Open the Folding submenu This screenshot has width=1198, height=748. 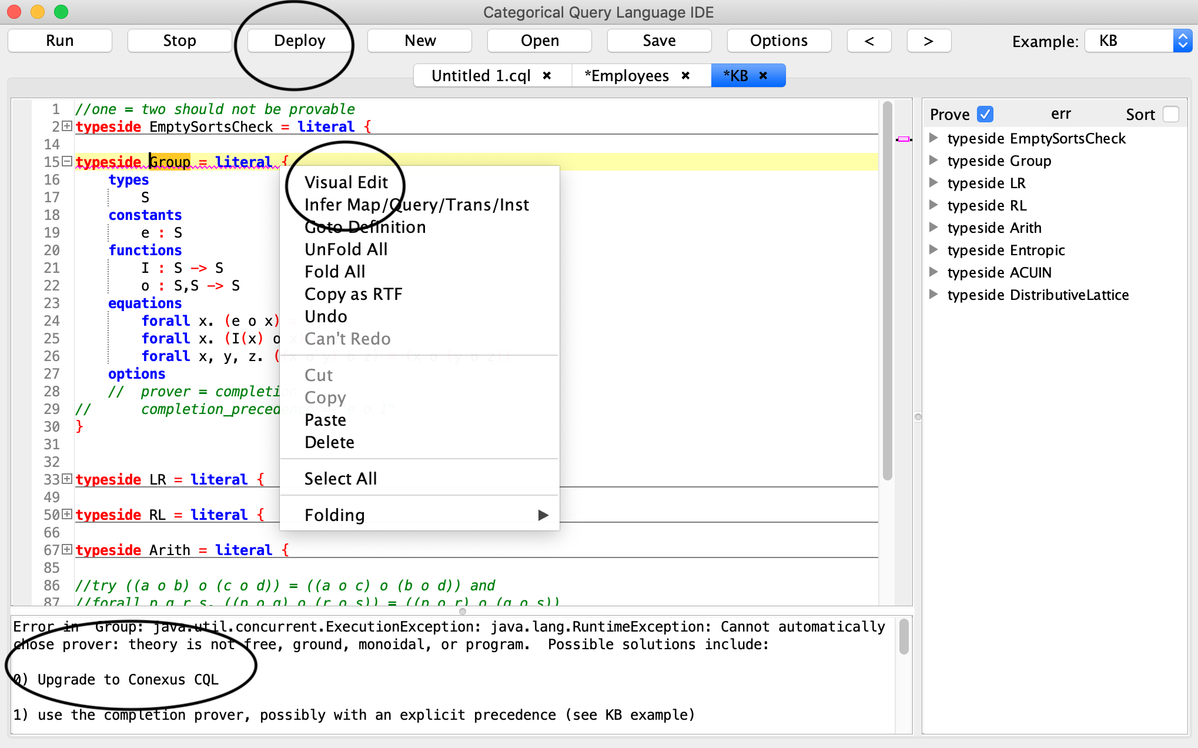(420, 515)
